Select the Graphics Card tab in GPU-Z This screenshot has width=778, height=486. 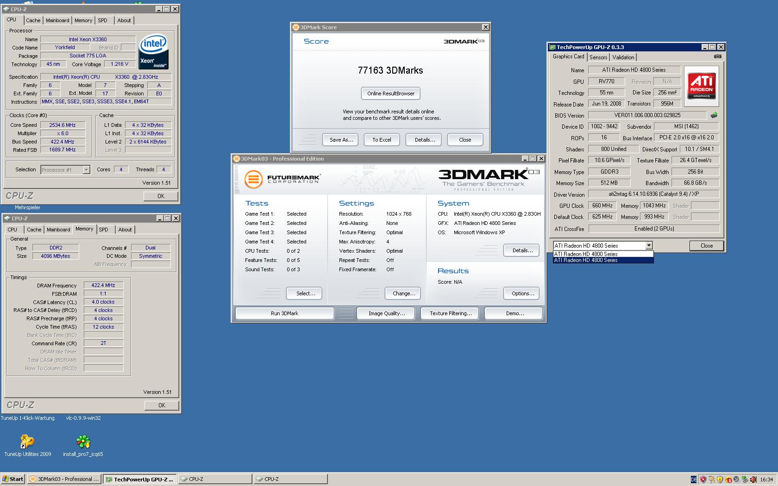pyautogui.click(x=569, y=56)
